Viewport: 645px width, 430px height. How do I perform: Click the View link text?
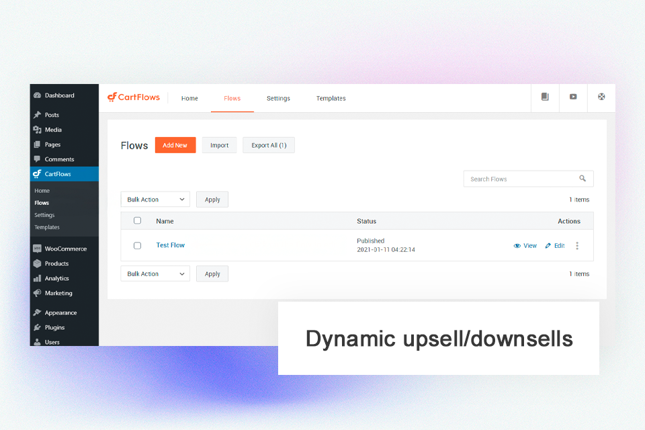530,246
